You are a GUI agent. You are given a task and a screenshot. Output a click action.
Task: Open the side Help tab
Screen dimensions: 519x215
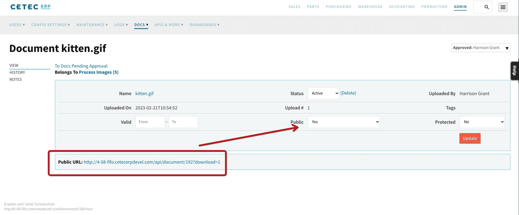point(514,71)
